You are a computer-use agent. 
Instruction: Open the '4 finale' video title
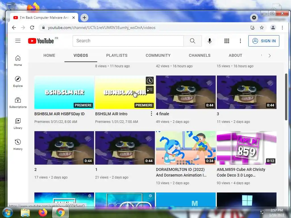click(162, 114)
